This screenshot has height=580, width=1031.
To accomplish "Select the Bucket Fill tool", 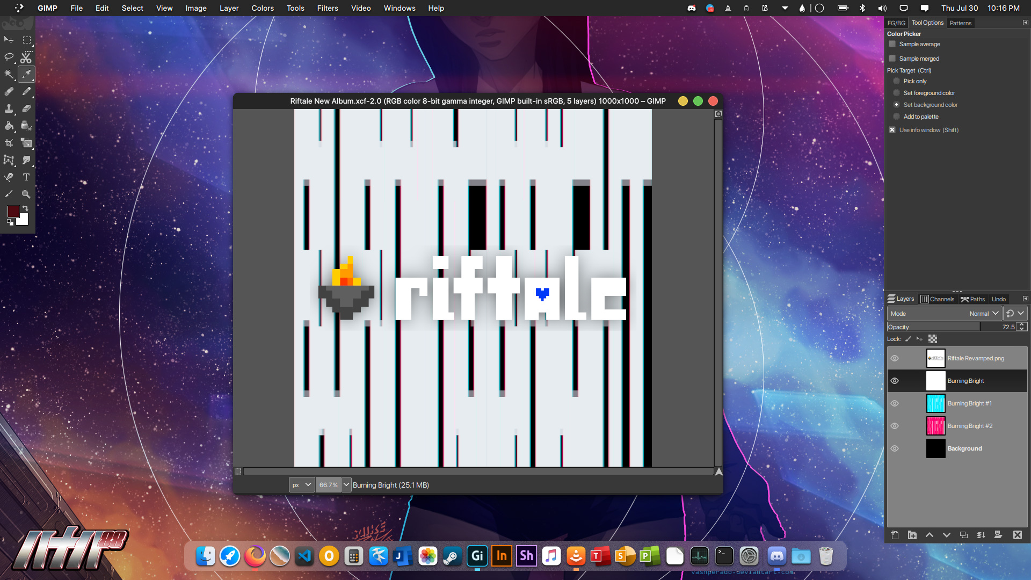I will [9, 126].
